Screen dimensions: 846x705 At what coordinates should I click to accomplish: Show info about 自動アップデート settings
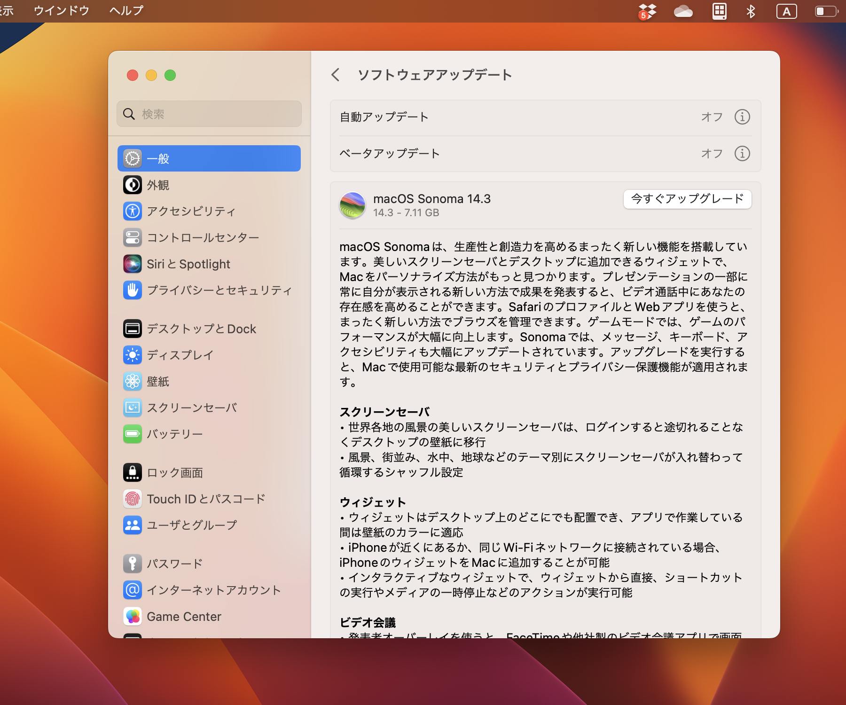click(743, 117)
